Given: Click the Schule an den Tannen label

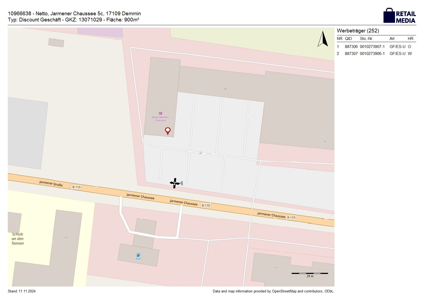Looking at the screenshot, I should tap(18, 239).
